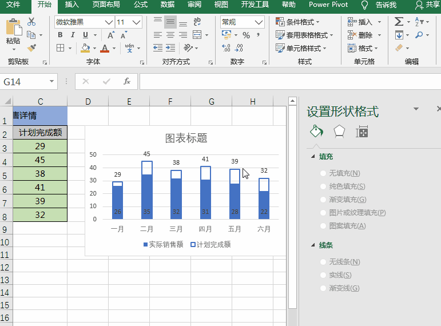Switch to the 插入 tab
Viewport: 441px width, 326px height.
(x=72, y=5)
